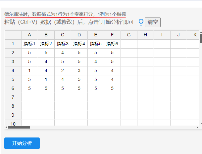Select cell D4 containing value 3
This screenshot has width=202, height=154.
point(79,71)
